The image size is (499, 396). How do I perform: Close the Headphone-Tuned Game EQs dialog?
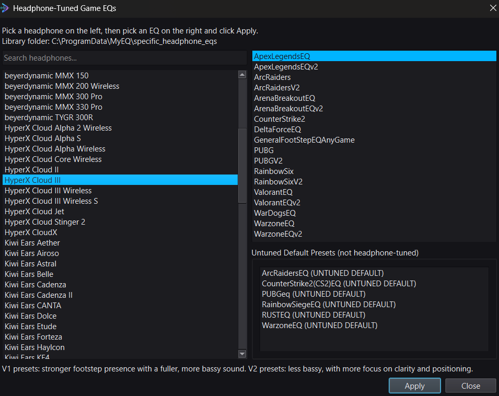(493, 8)
